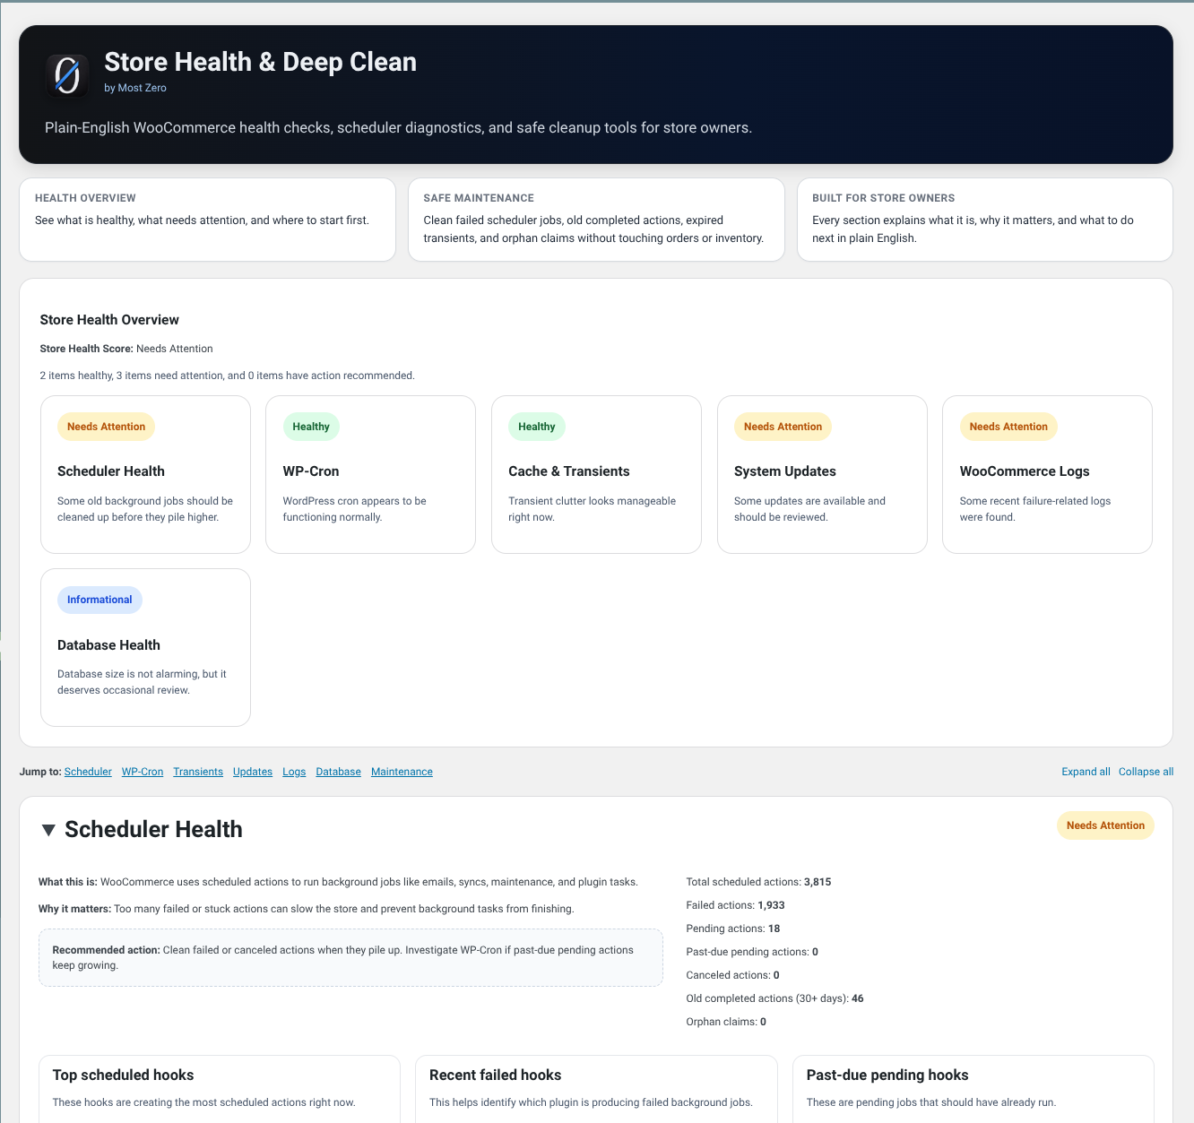The height and width of the screenshot is (1123, 1194).
Task: Jump to the Updates section
Action: [x=252, y=771]
